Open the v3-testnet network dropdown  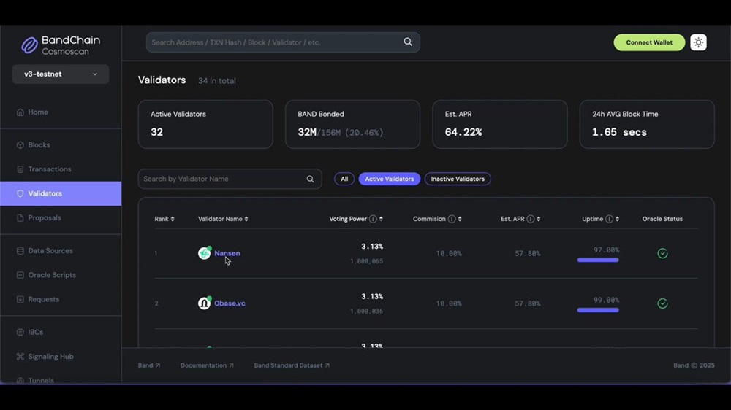61,74
